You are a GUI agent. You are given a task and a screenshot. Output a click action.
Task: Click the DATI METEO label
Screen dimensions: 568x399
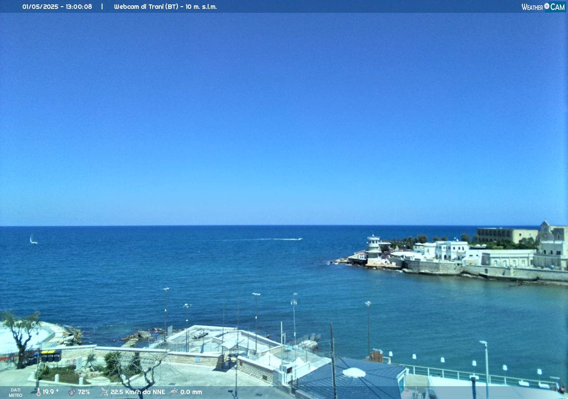tap(16, 392)
